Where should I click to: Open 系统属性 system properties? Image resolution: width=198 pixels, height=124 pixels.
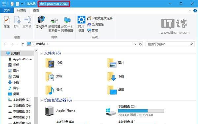pos(95,24)
